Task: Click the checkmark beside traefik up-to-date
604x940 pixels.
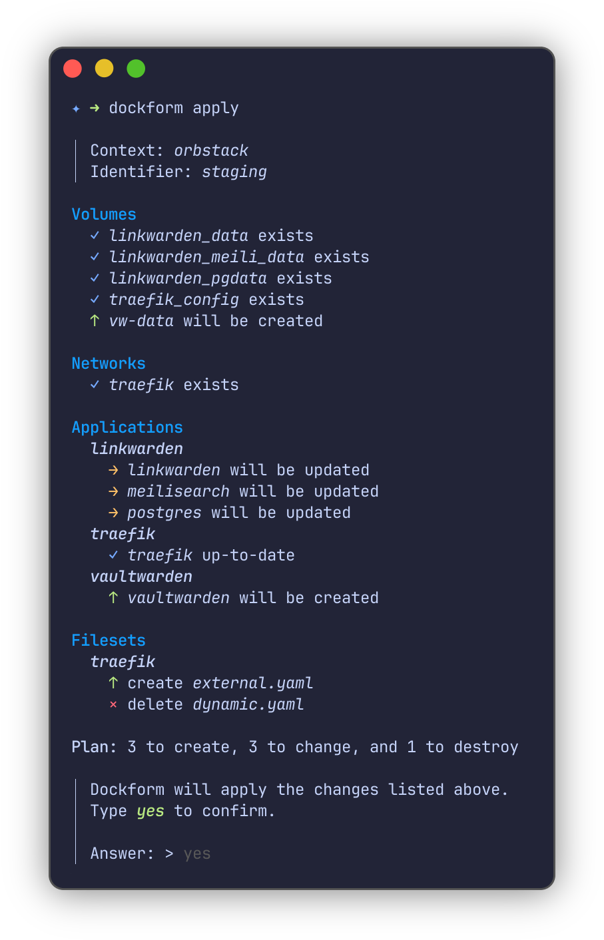Action: coord(113,555)
